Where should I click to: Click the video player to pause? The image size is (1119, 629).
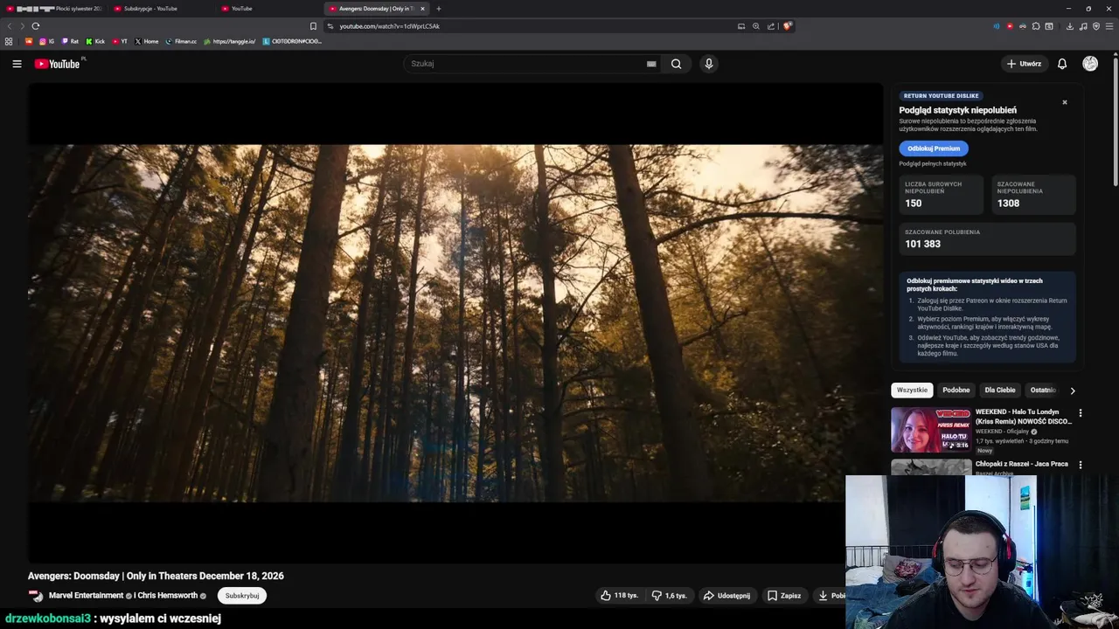point(455,323)
